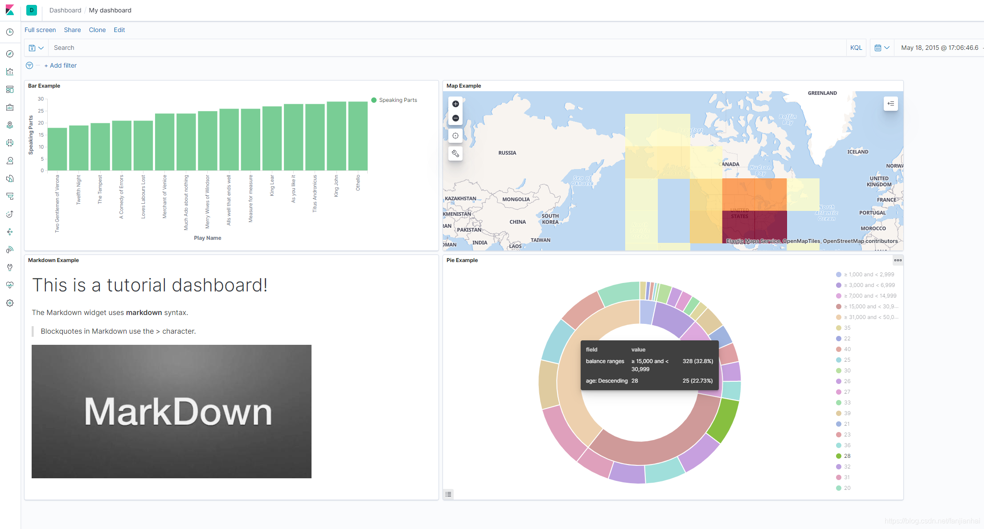The height and width of the screenshot is (529, 984).
Task: Click the Two Gentlemen of Verona bar
Action: coord(57,149)
